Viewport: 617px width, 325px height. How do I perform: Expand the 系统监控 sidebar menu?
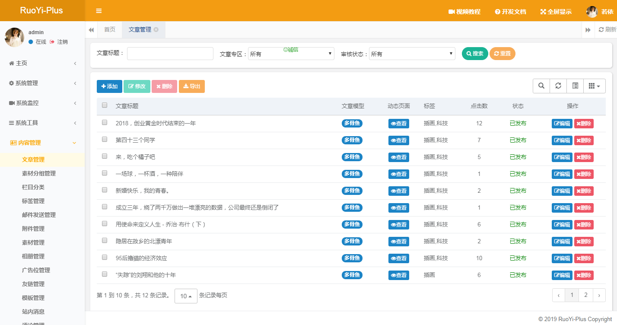tap(42, 103)
